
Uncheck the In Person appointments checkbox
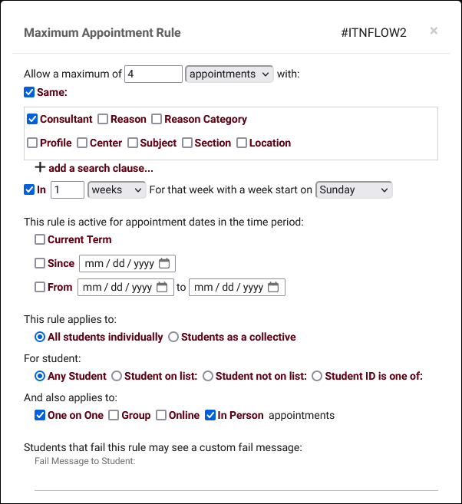(x=210, y=416)
